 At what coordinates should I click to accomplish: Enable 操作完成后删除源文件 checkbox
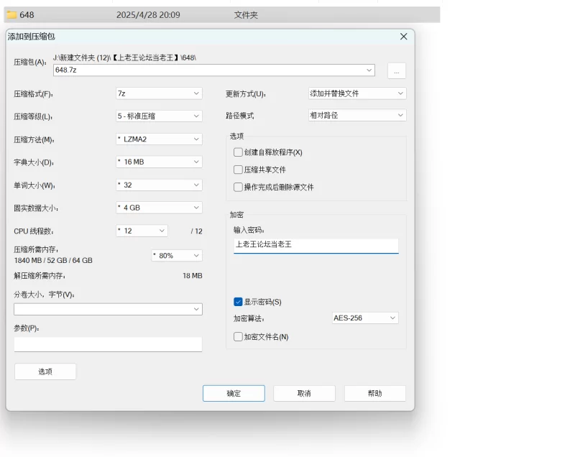[238, 187]
